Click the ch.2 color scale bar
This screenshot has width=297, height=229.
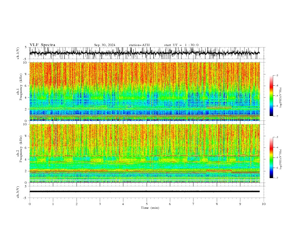tap(271, 158)
